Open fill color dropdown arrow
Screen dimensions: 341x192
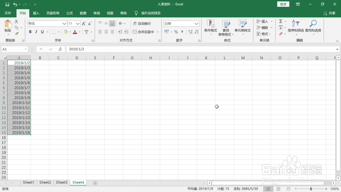70,32
